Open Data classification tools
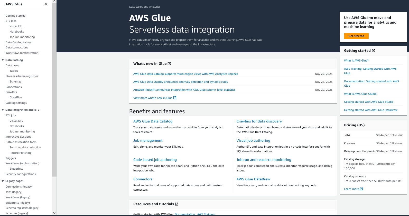The width and height of the screenshot is (409, 216). click(21, 142)
